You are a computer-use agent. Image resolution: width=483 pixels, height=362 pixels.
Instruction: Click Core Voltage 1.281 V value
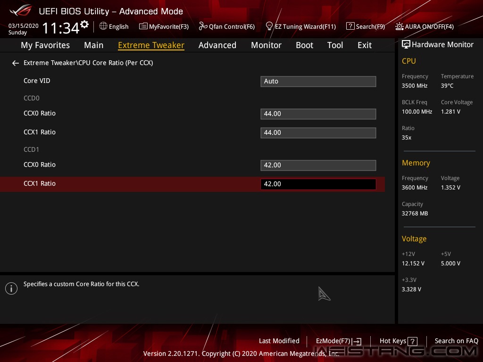pyautogui.click(x=450, y=112)
